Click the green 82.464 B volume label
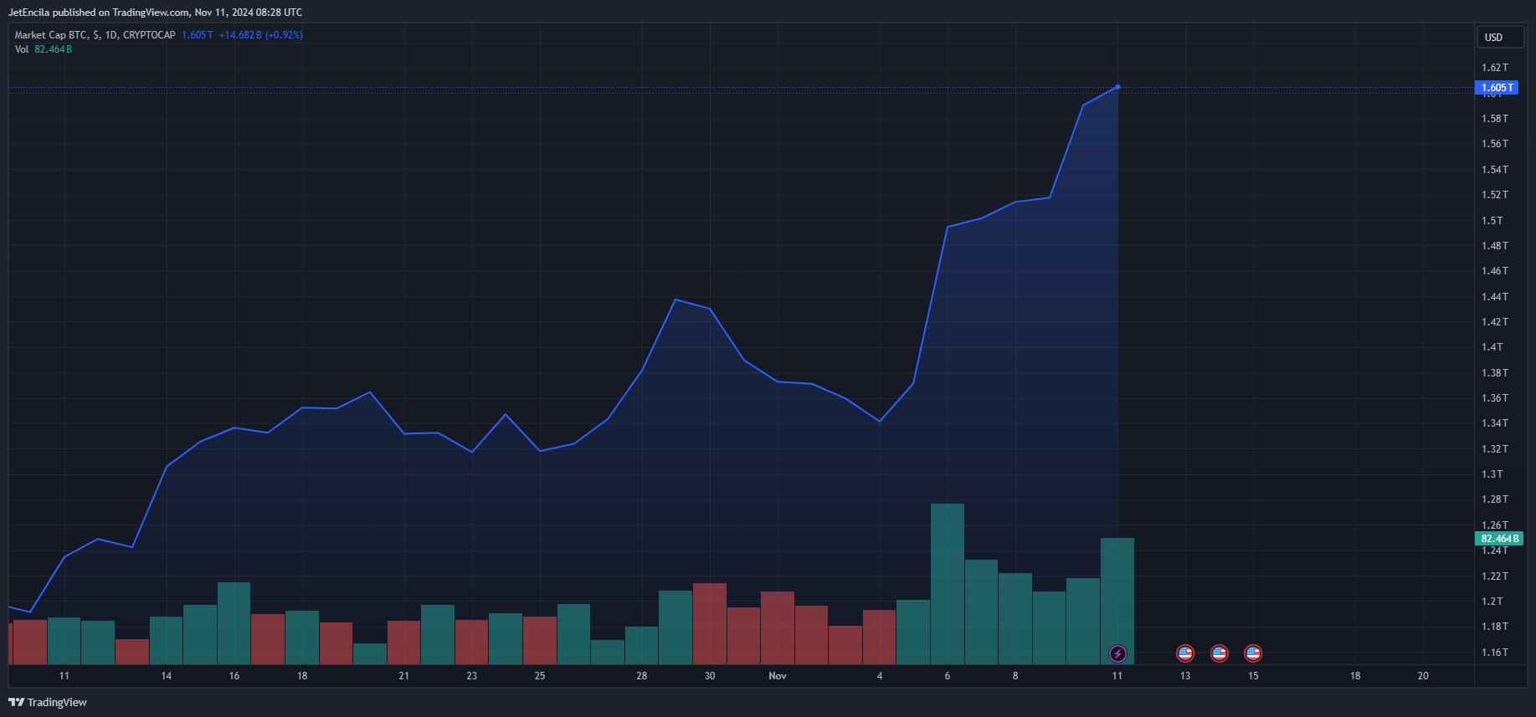 pos(1498,539)
